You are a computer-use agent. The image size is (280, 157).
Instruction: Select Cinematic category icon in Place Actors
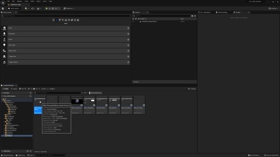[x=66, y=20]
